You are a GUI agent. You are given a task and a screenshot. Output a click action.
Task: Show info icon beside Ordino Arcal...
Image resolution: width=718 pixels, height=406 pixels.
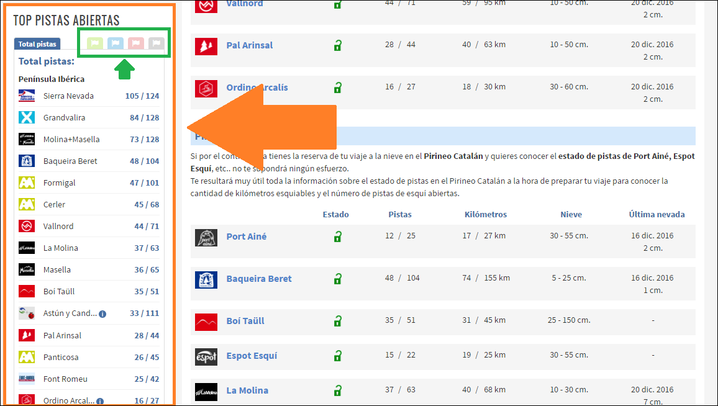point(100,402)
